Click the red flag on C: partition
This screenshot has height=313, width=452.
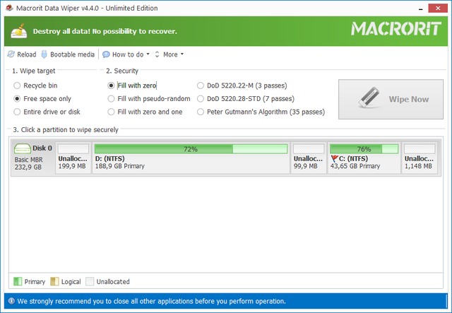pyautogui.click(x=334, y=158)
